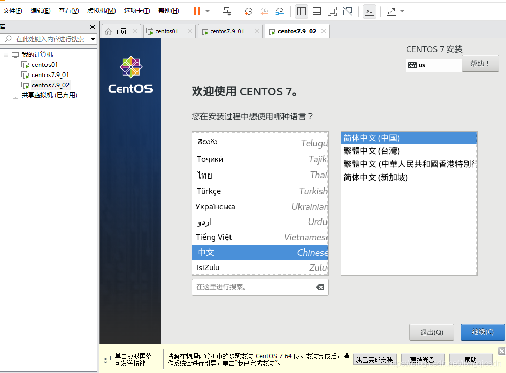506x373 pixels.
Task: Select Urdu in the language list
Action: (260, 222)
